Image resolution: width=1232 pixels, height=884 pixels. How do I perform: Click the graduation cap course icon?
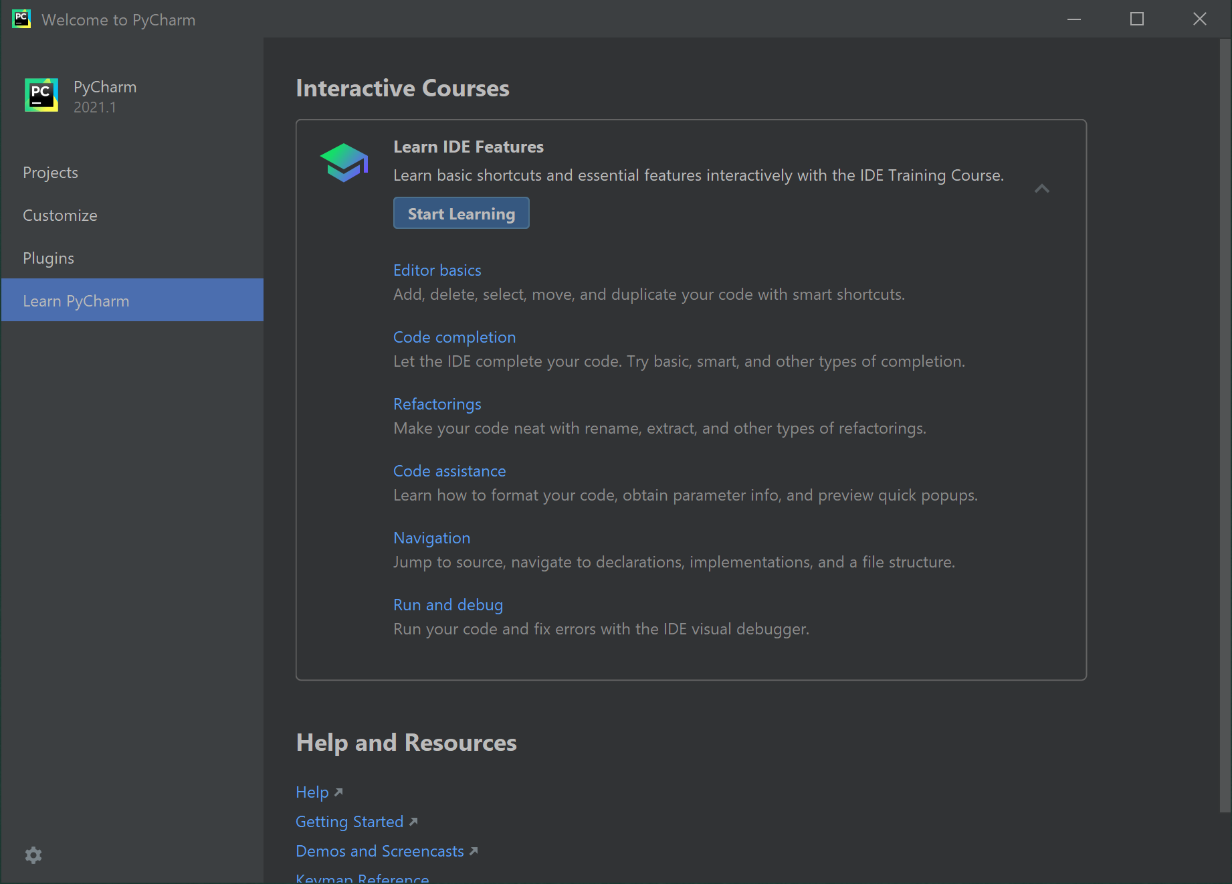click(344, 163)
